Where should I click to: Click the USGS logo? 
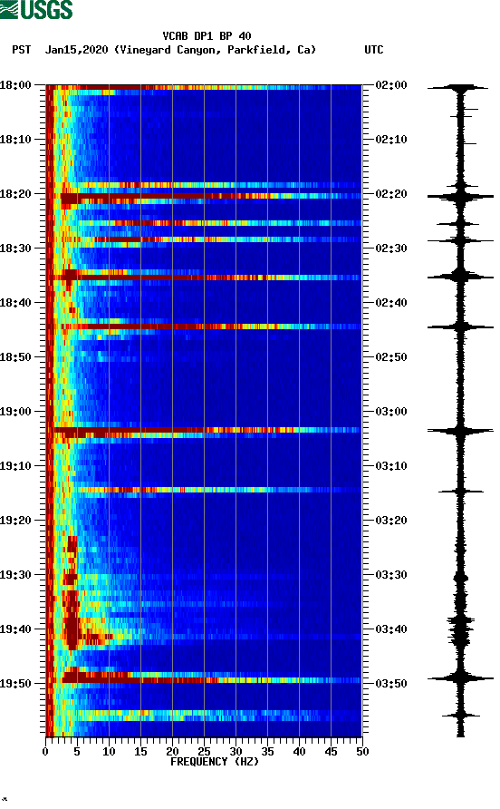click(x=36, y=10)
